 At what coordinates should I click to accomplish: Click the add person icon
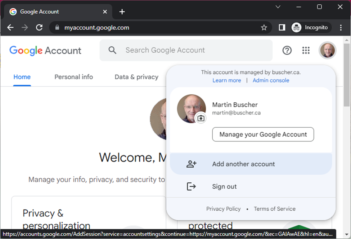[192, 164]
